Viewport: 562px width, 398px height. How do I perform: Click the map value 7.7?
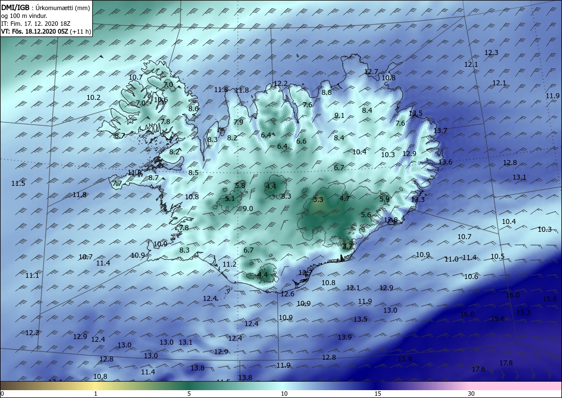117,184
